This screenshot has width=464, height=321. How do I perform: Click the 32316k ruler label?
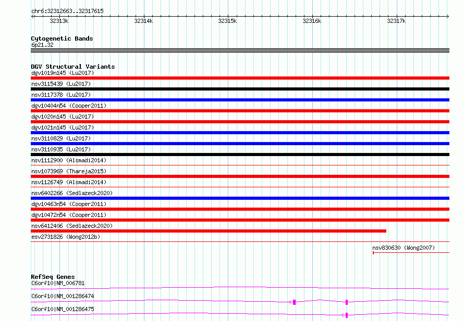312,21
